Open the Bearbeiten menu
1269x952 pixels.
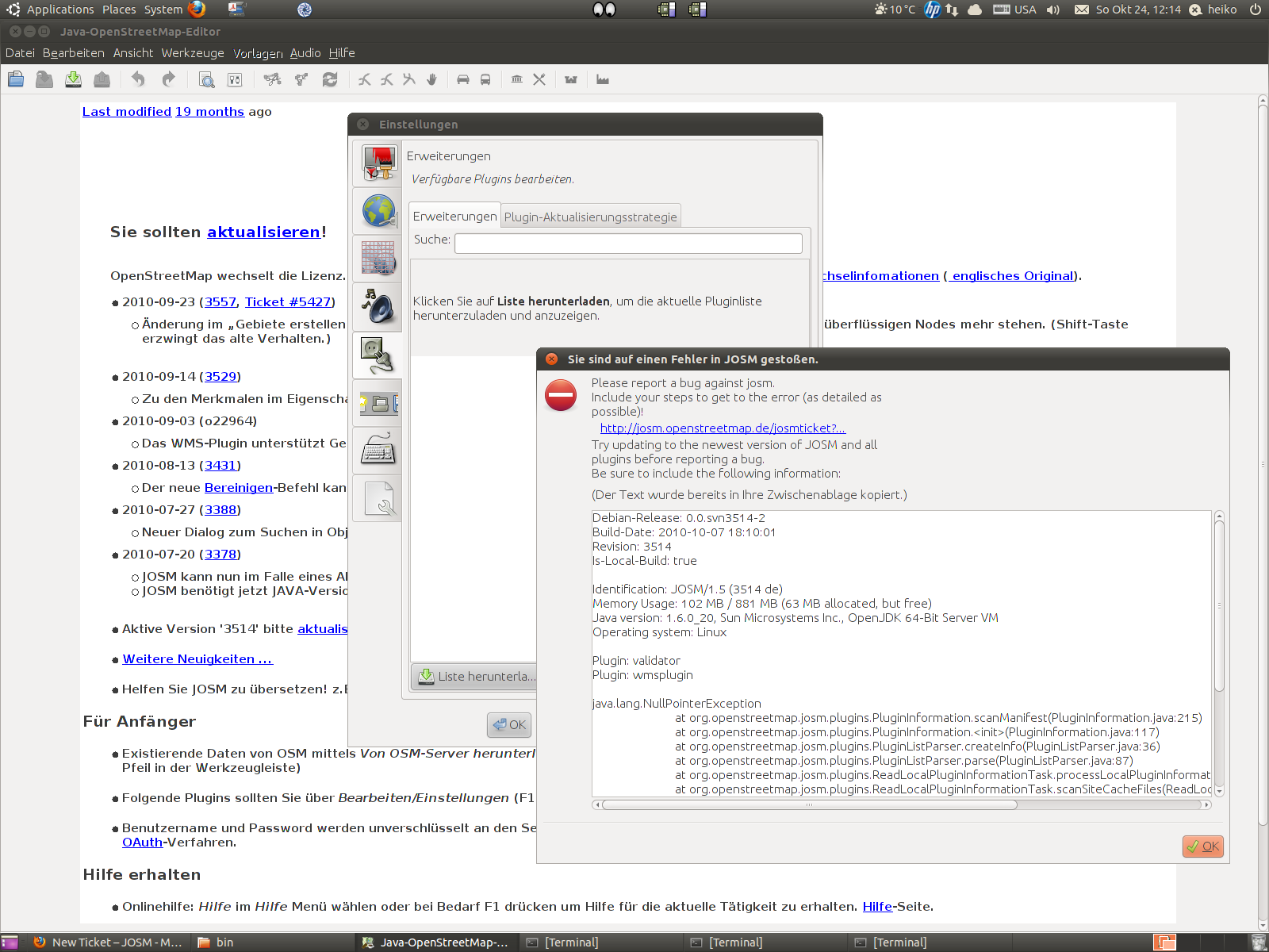pyautogui.click(x=73, y=53)
